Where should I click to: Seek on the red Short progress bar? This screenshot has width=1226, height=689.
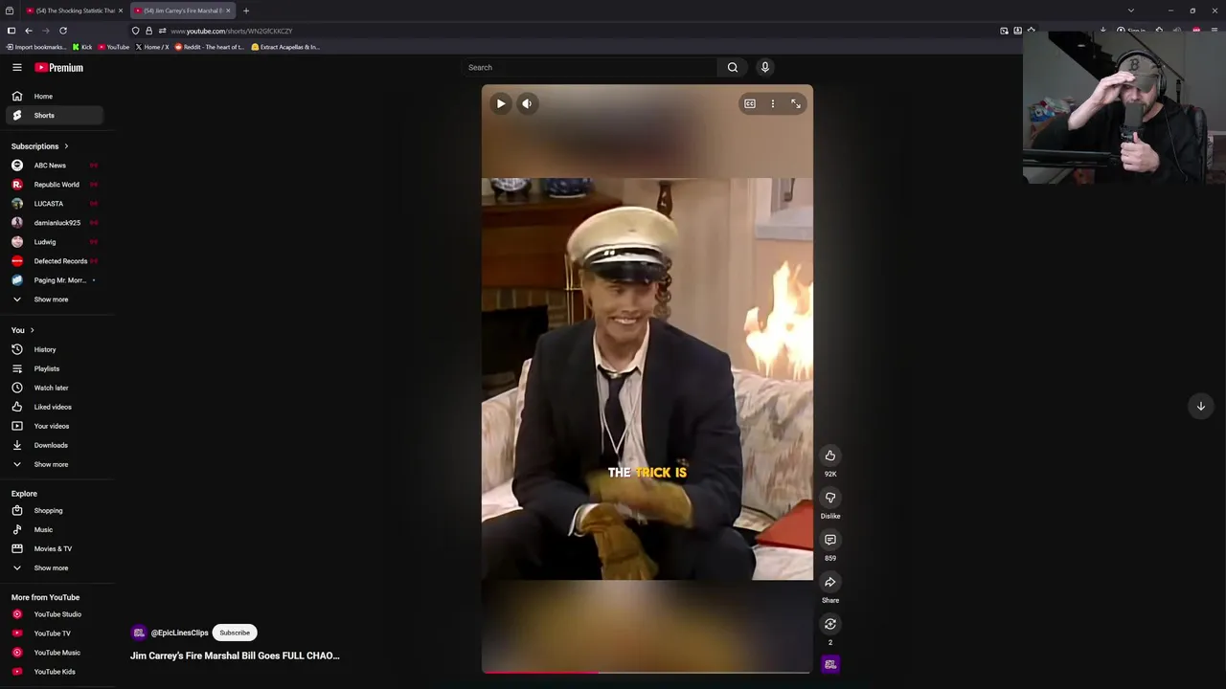tap(647, 672)
